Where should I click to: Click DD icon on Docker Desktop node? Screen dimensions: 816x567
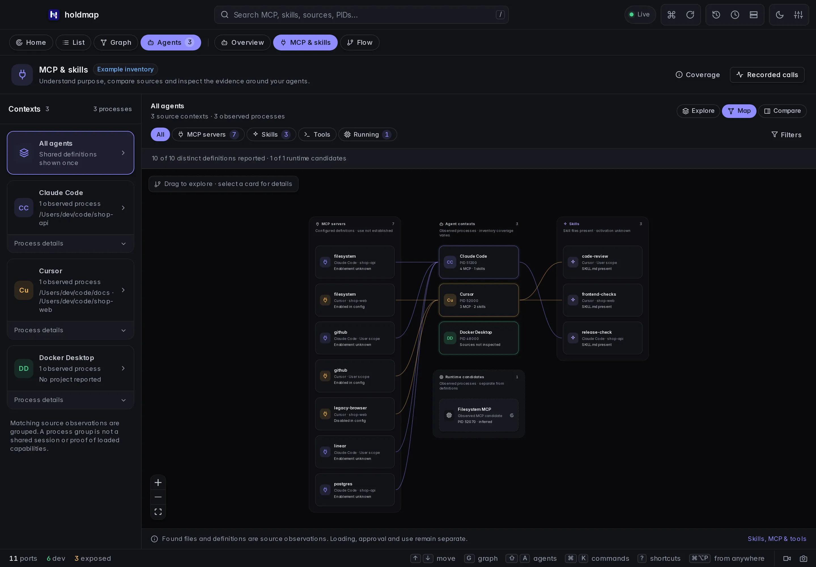click(x=450, y=338)
